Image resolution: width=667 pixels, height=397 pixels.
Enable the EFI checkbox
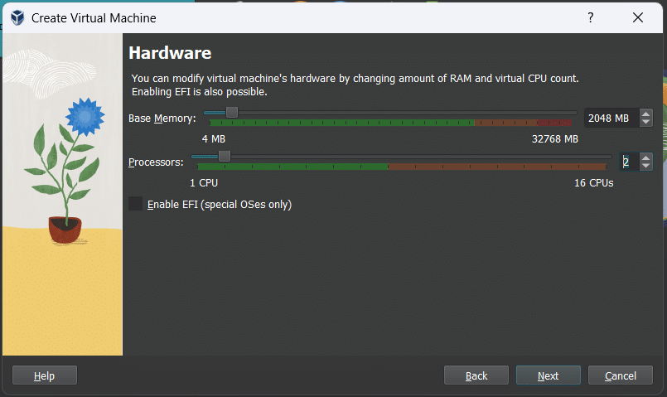136,204
